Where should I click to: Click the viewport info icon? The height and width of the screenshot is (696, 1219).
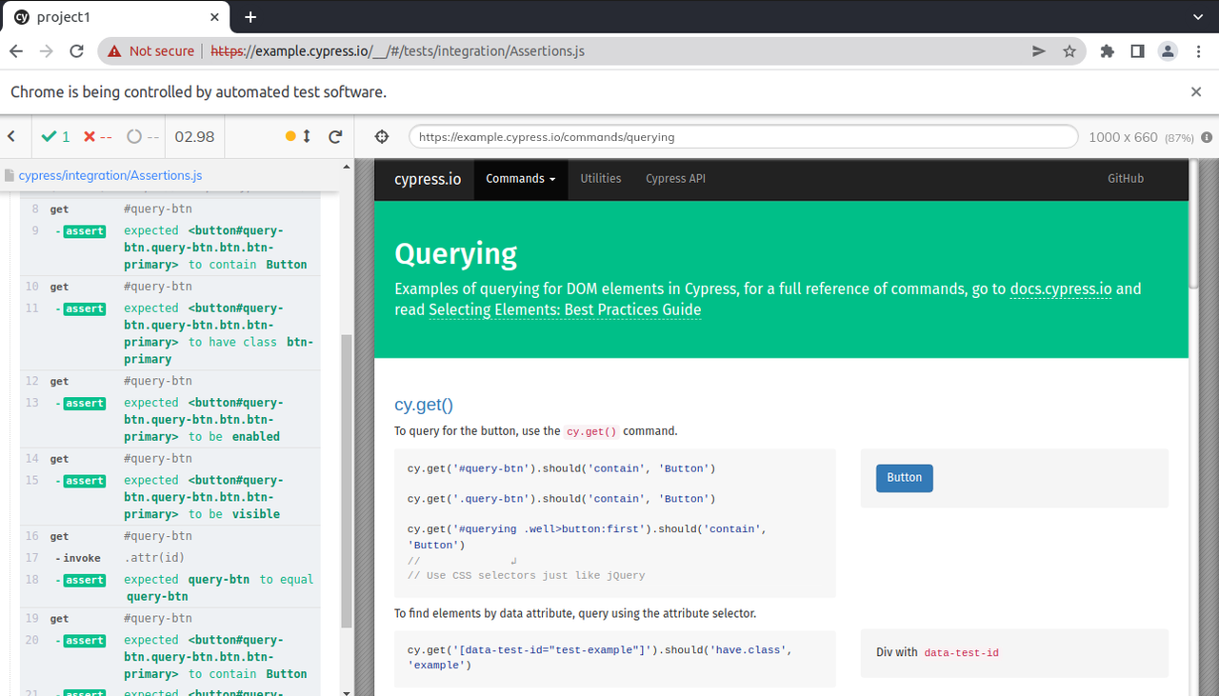[x=1207, y=137]
